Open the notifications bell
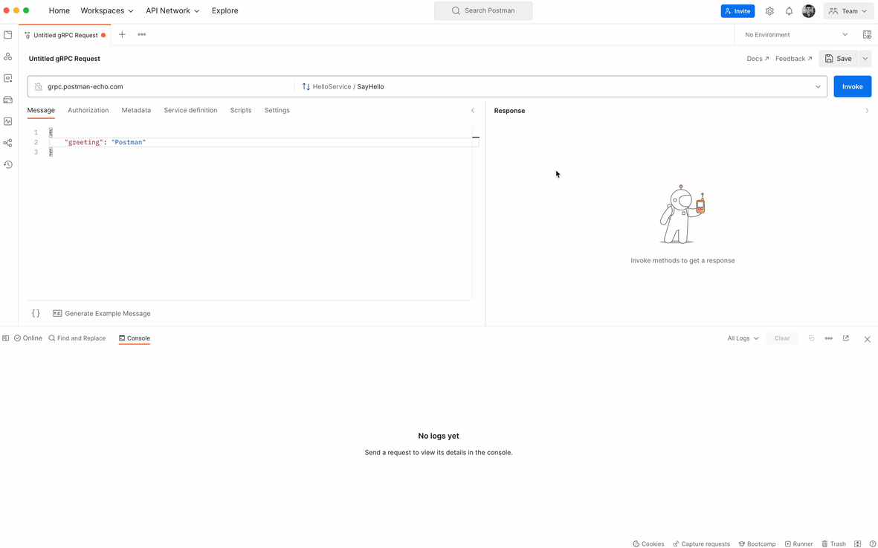878x548 pixels. pos(789,11)
